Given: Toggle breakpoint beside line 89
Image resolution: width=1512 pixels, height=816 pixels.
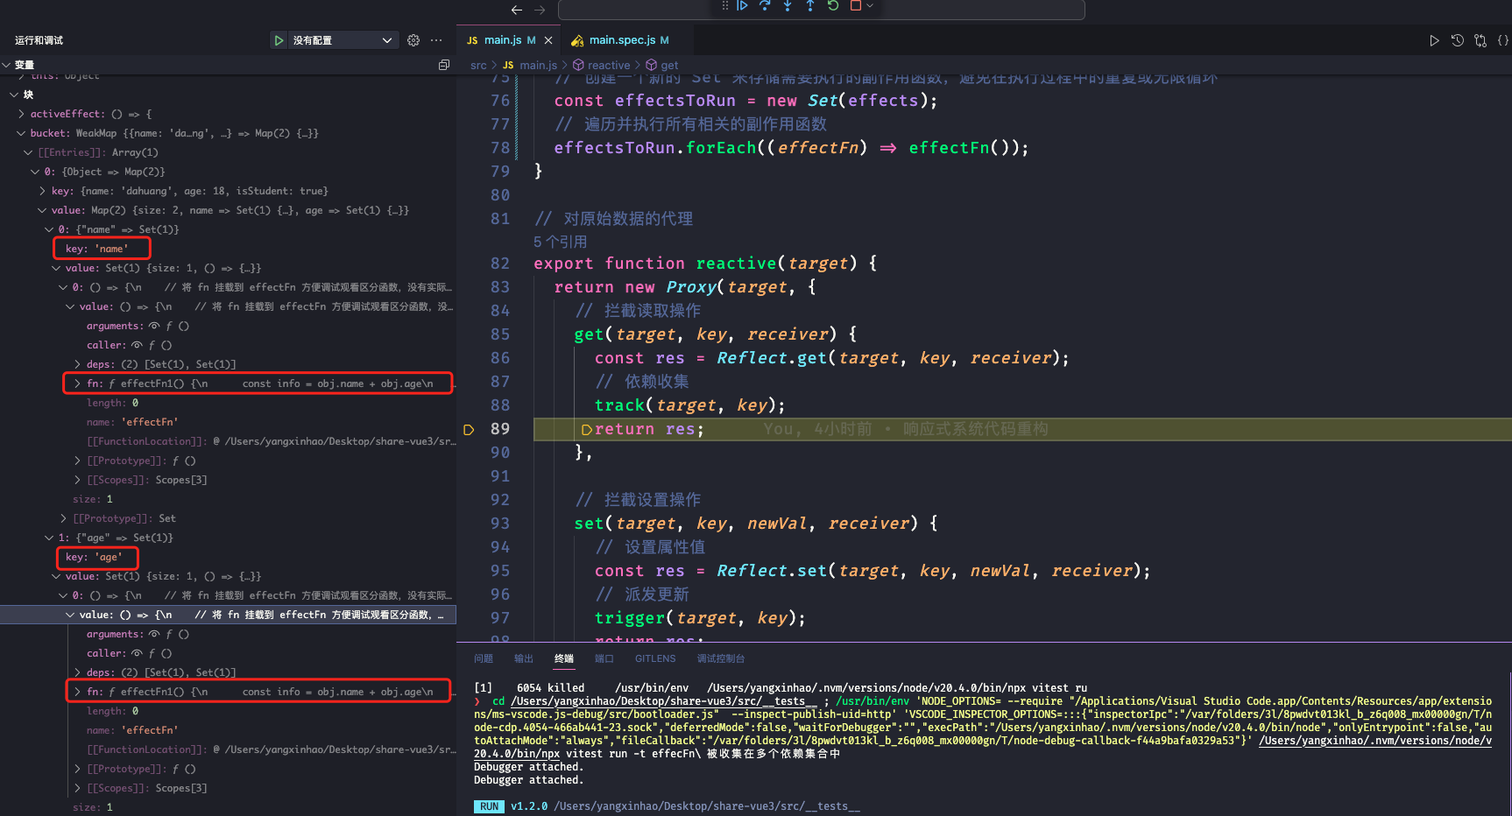Looking at the screenshot, I should click(x=469, y=429).
